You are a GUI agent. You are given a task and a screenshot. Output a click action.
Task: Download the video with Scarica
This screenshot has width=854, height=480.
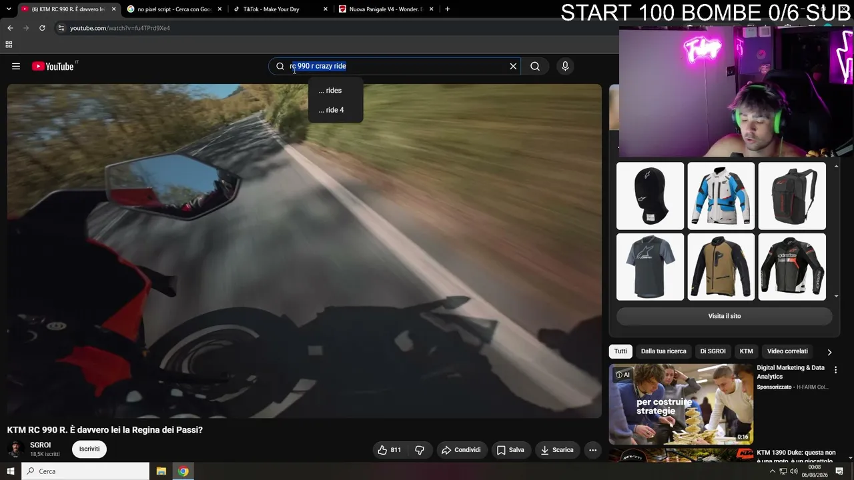(x=557, y=450)
